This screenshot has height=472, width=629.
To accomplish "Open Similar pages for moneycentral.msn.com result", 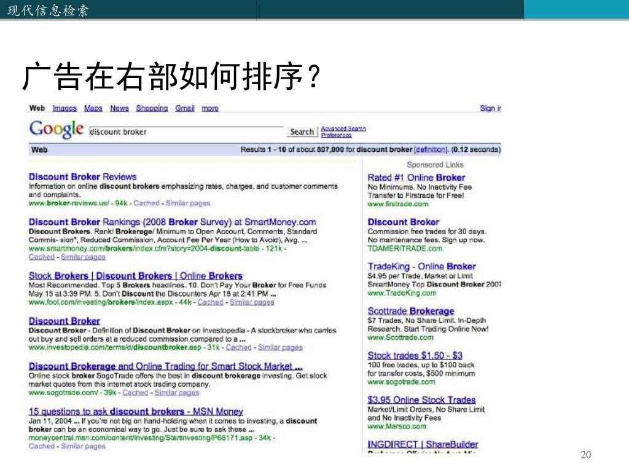I will (x=83, y=446).
